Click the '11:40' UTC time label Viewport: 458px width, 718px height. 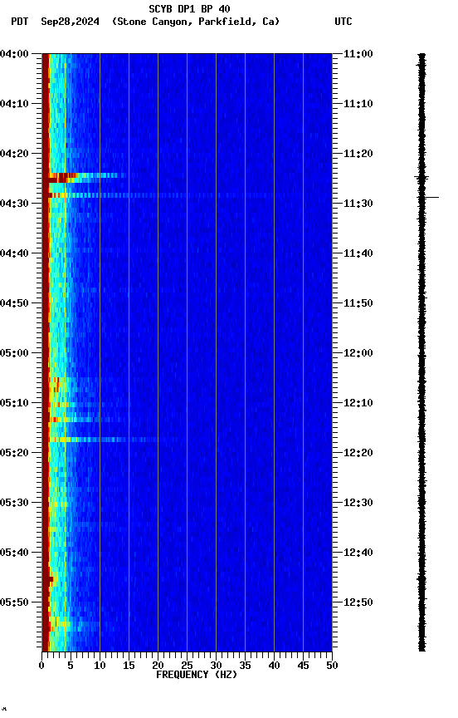[x=358, y=253]
